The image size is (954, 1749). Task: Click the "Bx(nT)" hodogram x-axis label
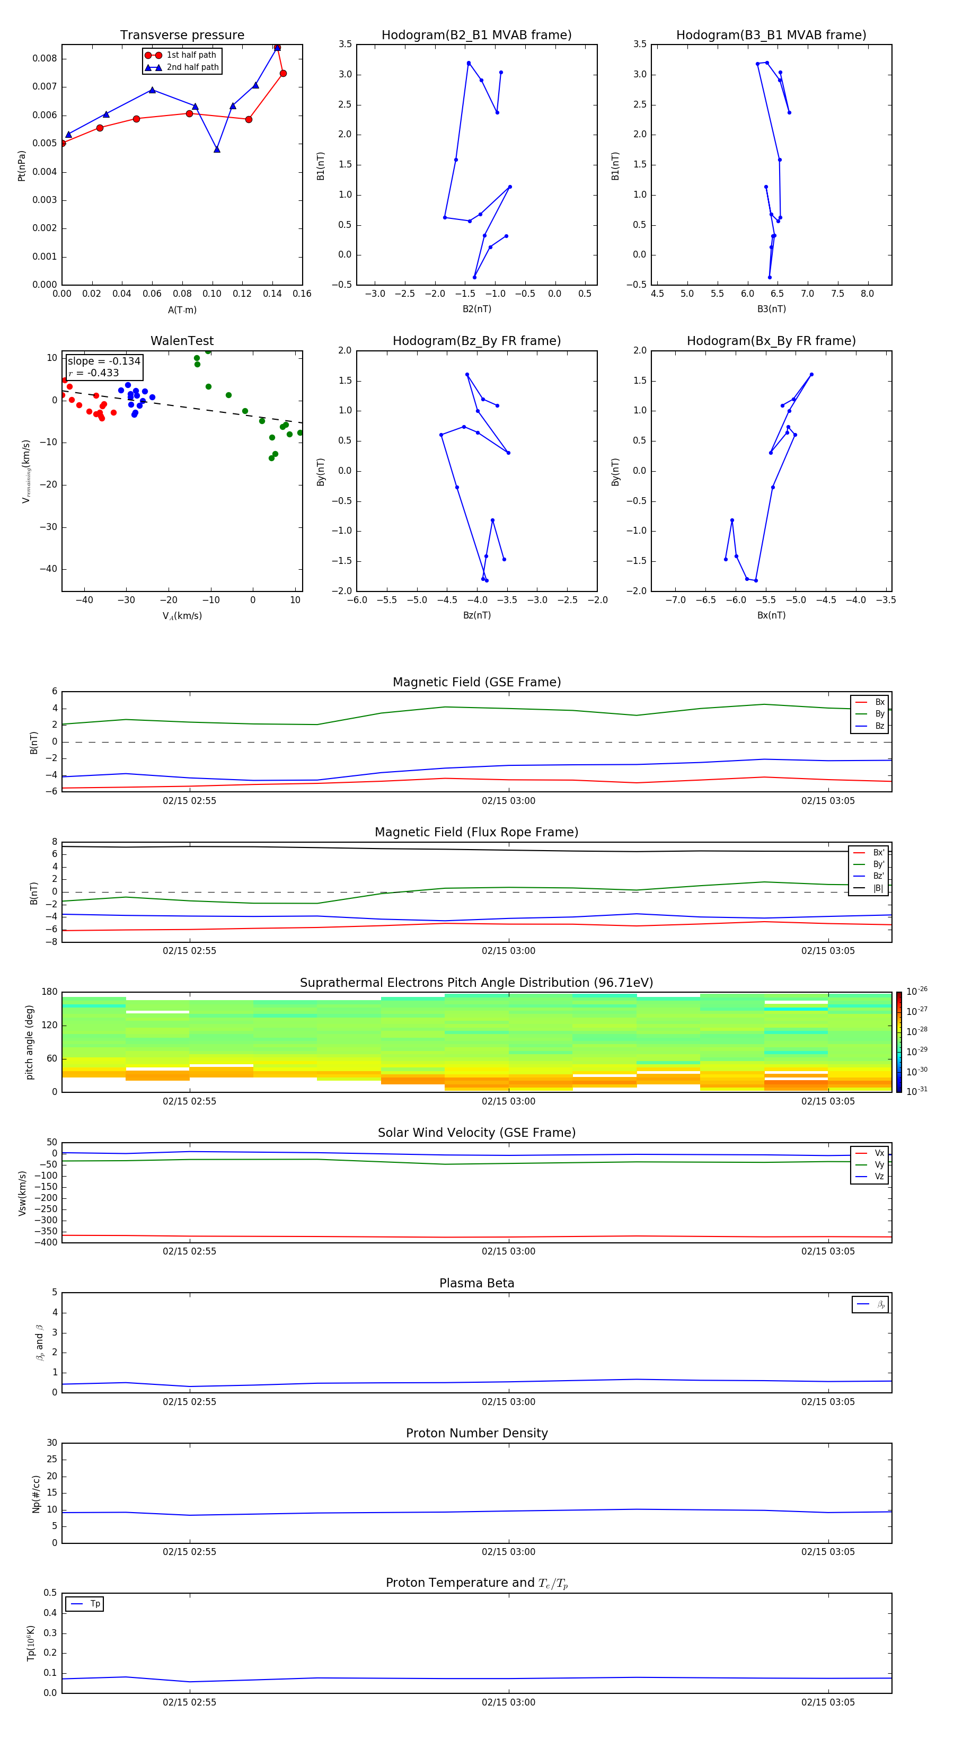[x=771, y=615]
